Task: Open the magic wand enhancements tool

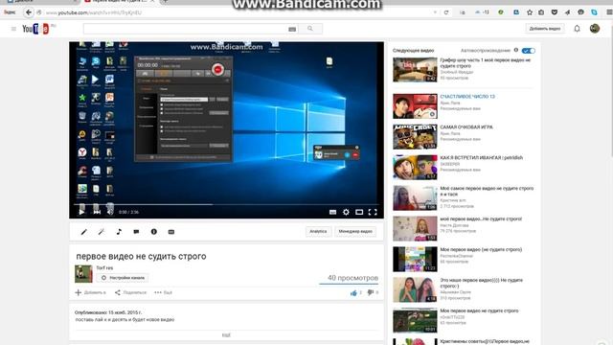Action: coord(102,232)
